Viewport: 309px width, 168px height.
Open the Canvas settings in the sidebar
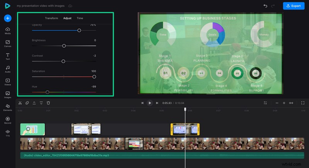(x=8, y=42)
